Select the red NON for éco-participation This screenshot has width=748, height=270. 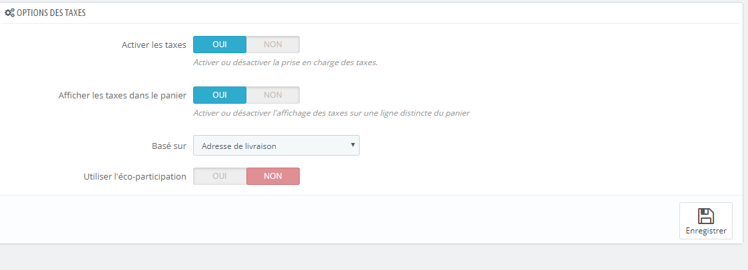click(273, 176)
